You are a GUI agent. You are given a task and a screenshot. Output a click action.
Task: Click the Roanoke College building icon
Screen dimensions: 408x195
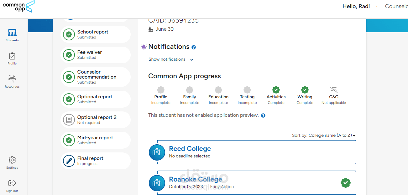[x=157, y=183]
